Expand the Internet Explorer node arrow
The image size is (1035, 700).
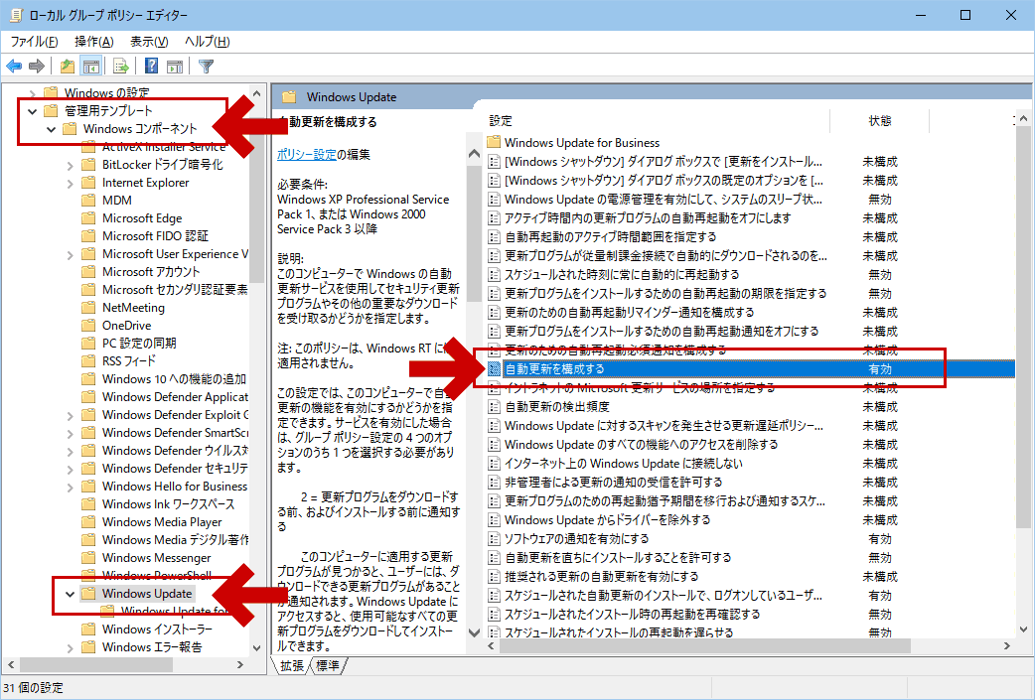tap(70, 183)
